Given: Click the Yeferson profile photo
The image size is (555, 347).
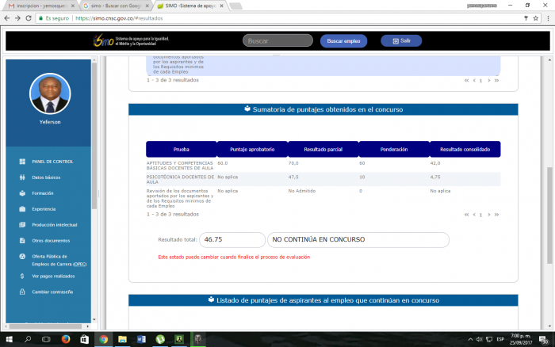Looking at the screenshot, I should click(49, 95).
